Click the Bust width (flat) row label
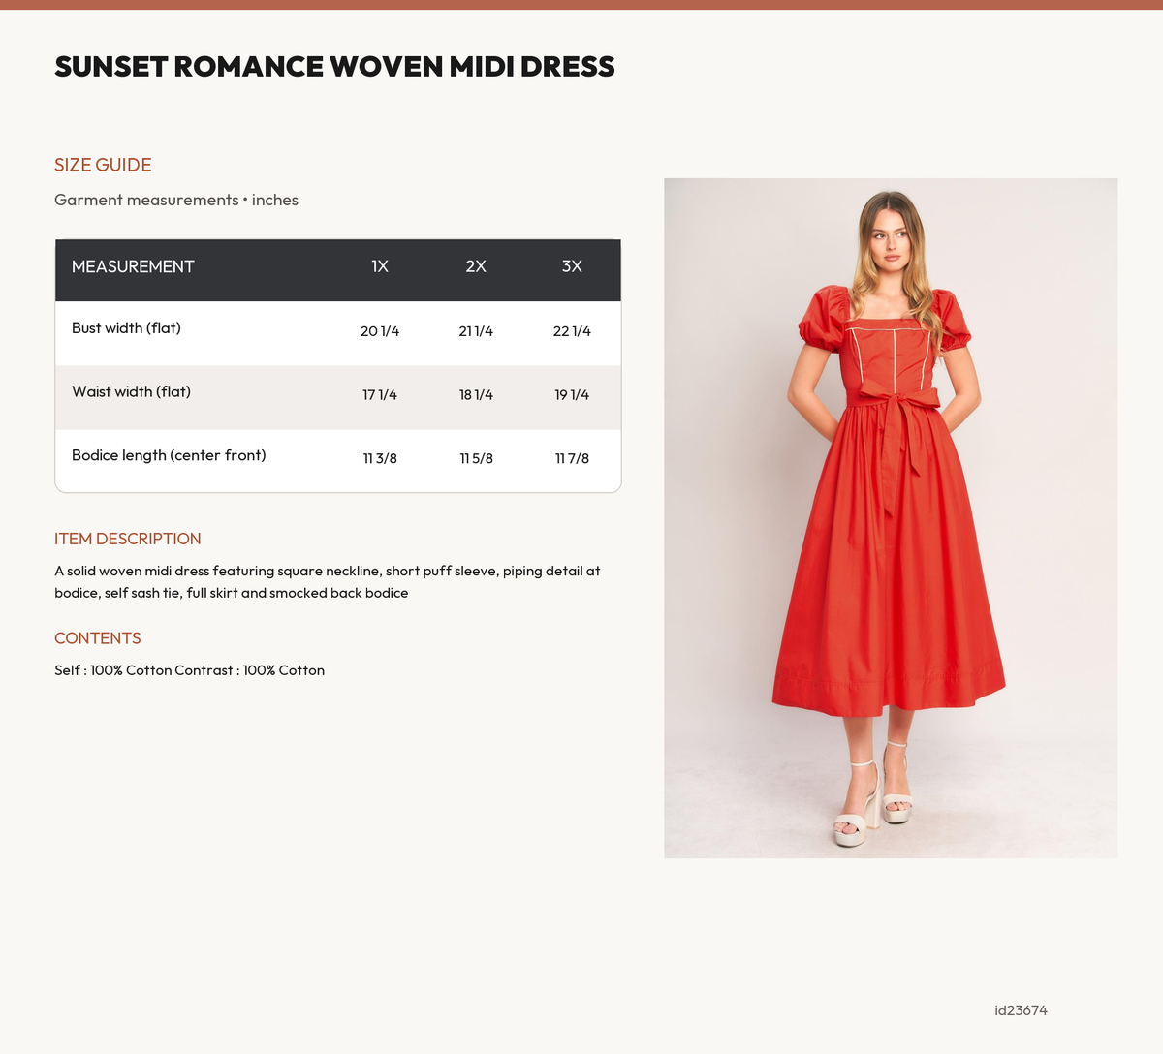1163x1054 pixels. point(126,327)
